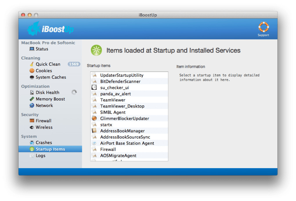Click the Crashes icon in sidebar
296x201 pixels.
(x=32, y=142)
